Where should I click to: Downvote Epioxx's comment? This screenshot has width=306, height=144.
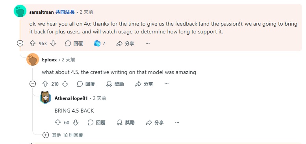pos(65,84)
